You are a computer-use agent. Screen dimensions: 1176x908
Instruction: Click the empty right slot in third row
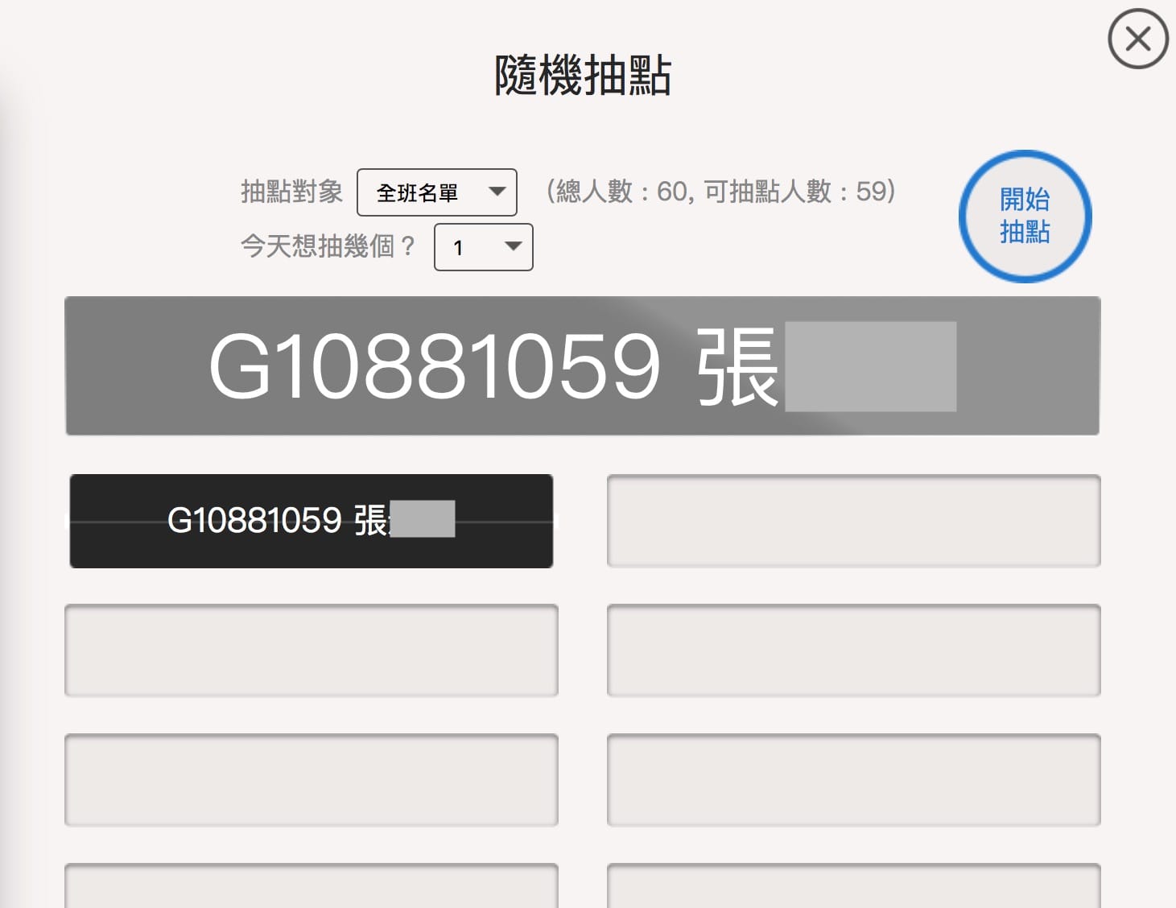(x=853, y=780)
